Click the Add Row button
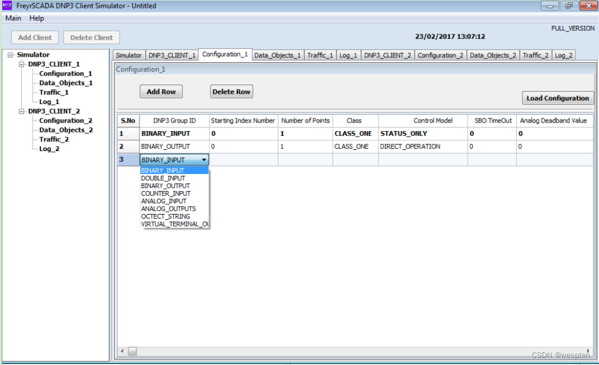The width and height of the screenshot is (599, 365). click(x=161, y=92)
